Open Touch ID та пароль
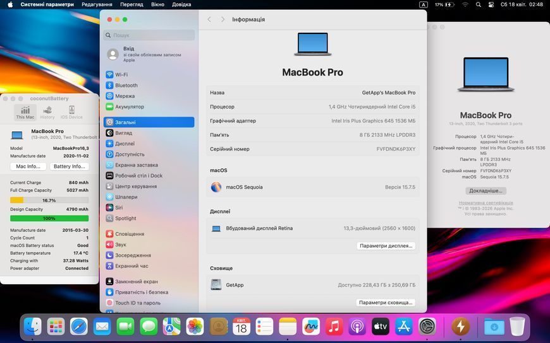550x343 pixels. coord(138,303)
